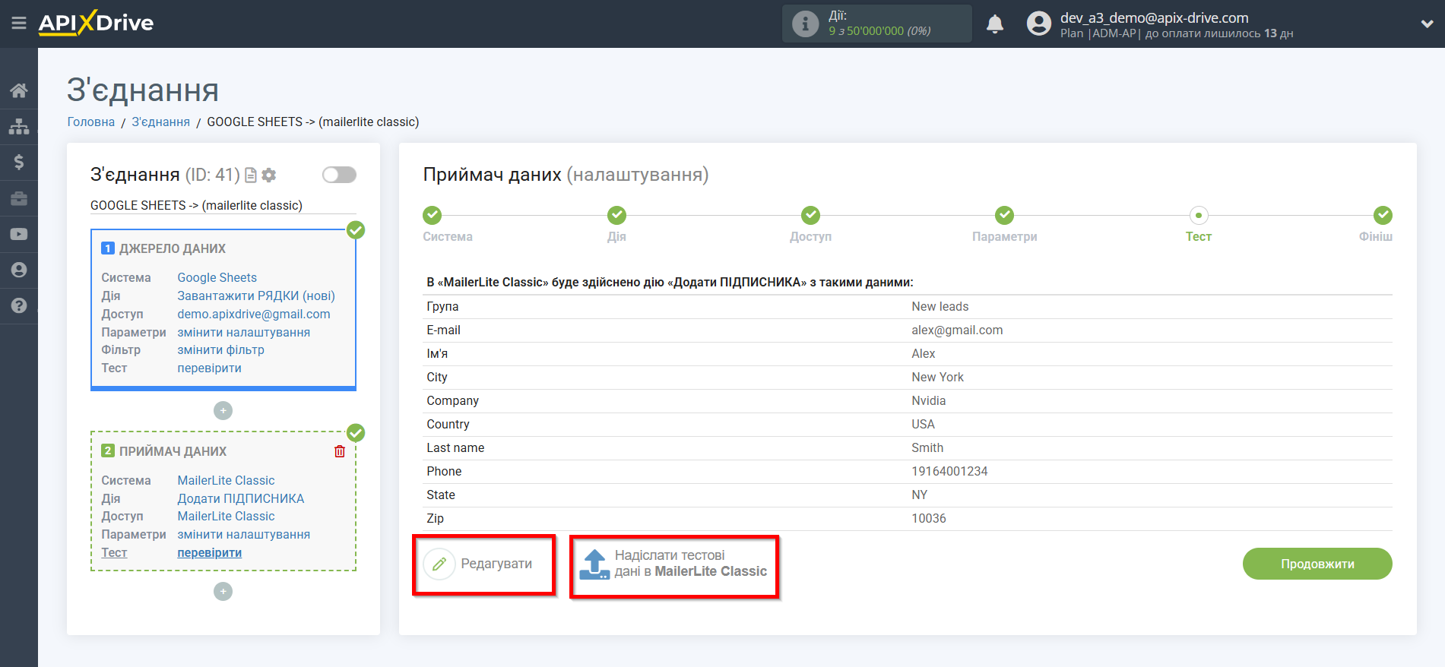Viewport: 1445px width, 667px height.
Task: Click data receiver змінити налаштування link
Action: 244,535
